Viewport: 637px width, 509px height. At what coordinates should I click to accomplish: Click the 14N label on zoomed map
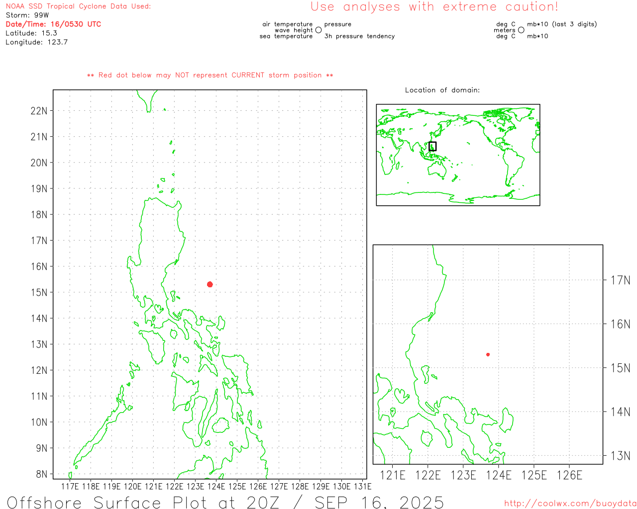point(621,412)
